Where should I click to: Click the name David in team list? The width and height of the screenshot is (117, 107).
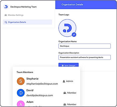[x=30, y=90]
